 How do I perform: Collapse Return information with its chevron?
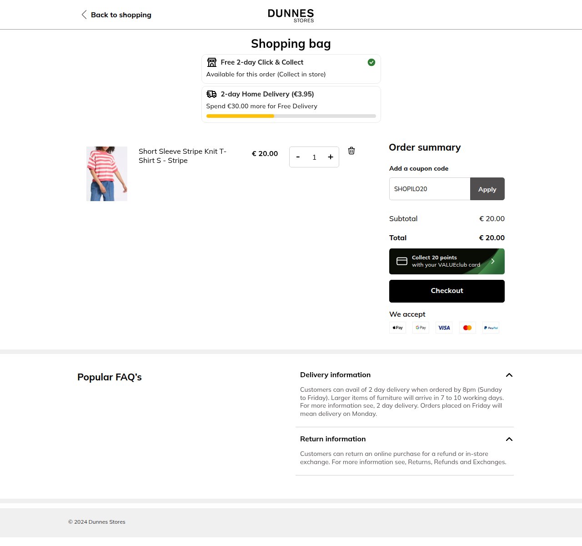click(x=509, y=439)
